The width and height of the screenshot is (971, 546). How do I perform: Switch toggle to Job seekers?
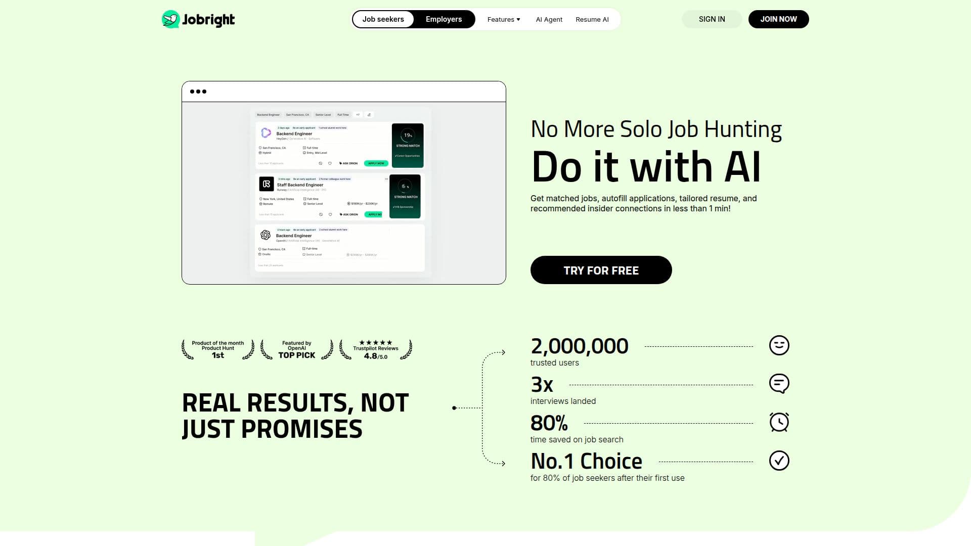coord(383,19)
